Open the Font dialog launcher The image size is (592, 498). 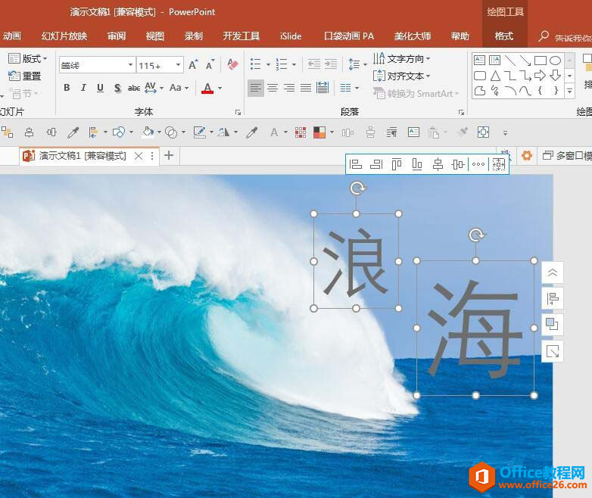pyautogui.click(x=238, y=112)
